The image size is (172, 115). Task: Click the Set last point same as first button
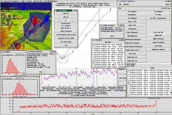66,35
